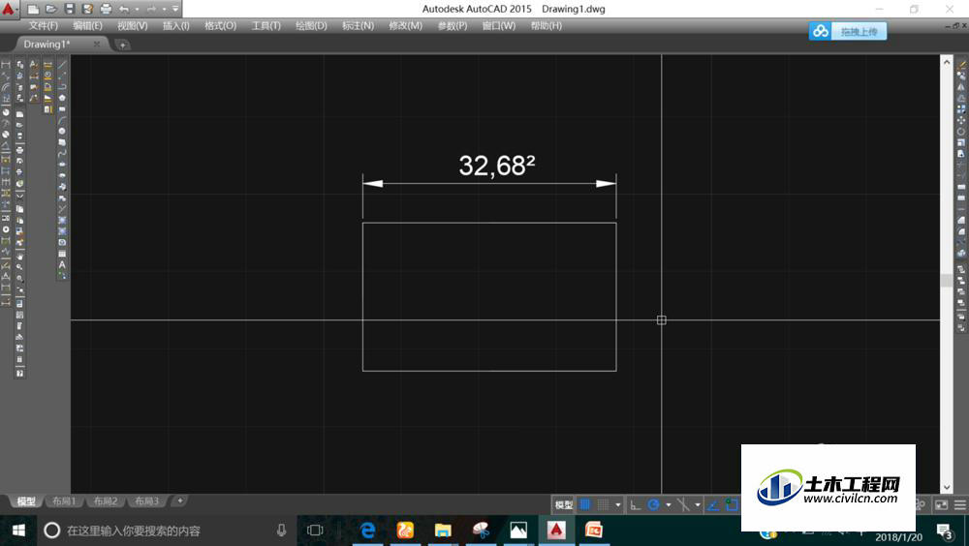Image resolution: width=969 pixels, height=546 pixels.
Task: Switch to the 布局3 layout tab
Action: tap(147, 500)
